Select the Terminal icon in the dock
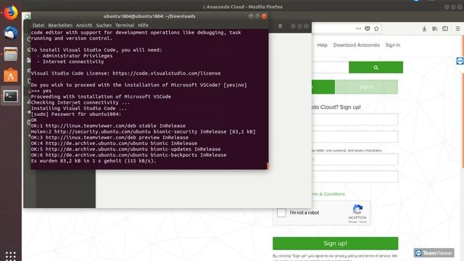Viewport: 464px width, 261px height. pos(11,96)
